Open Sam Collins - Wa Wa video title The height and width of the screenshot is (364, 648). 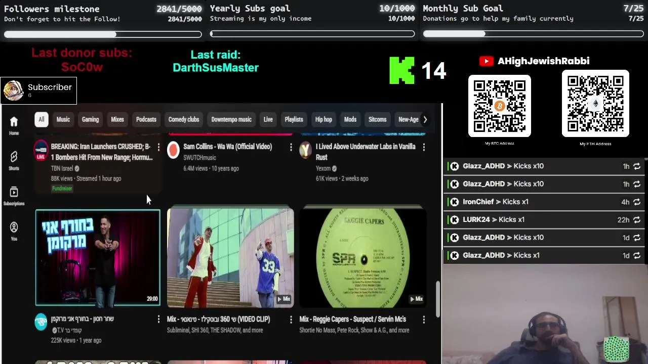(228, 147)
